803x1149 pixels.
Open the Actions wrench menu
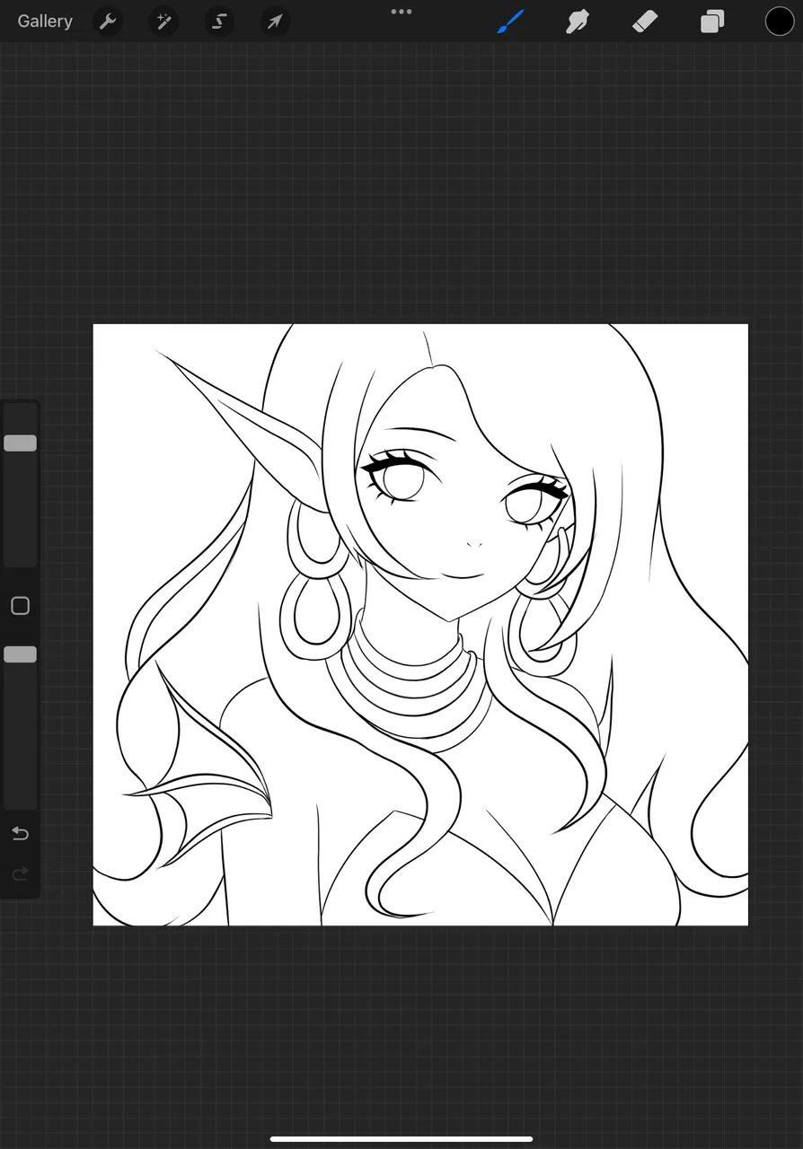pyautogui.click(x=108, y=21)
